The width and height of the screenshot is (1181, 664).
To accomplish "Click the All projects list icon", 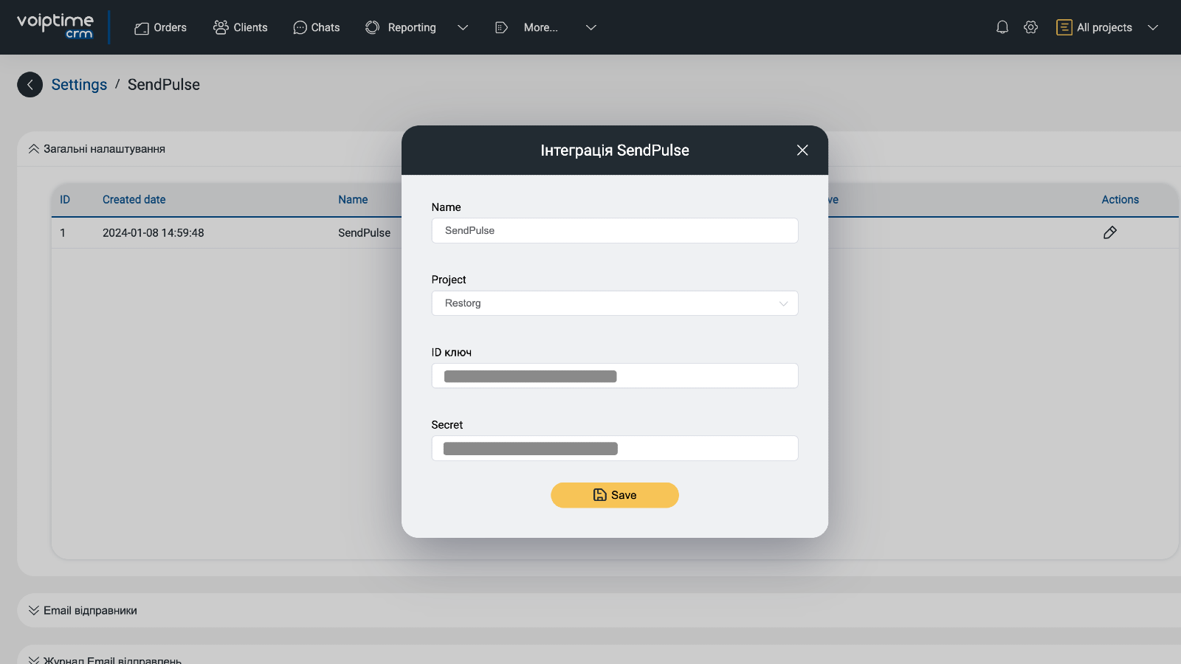I will click(x=1064, y=27).
